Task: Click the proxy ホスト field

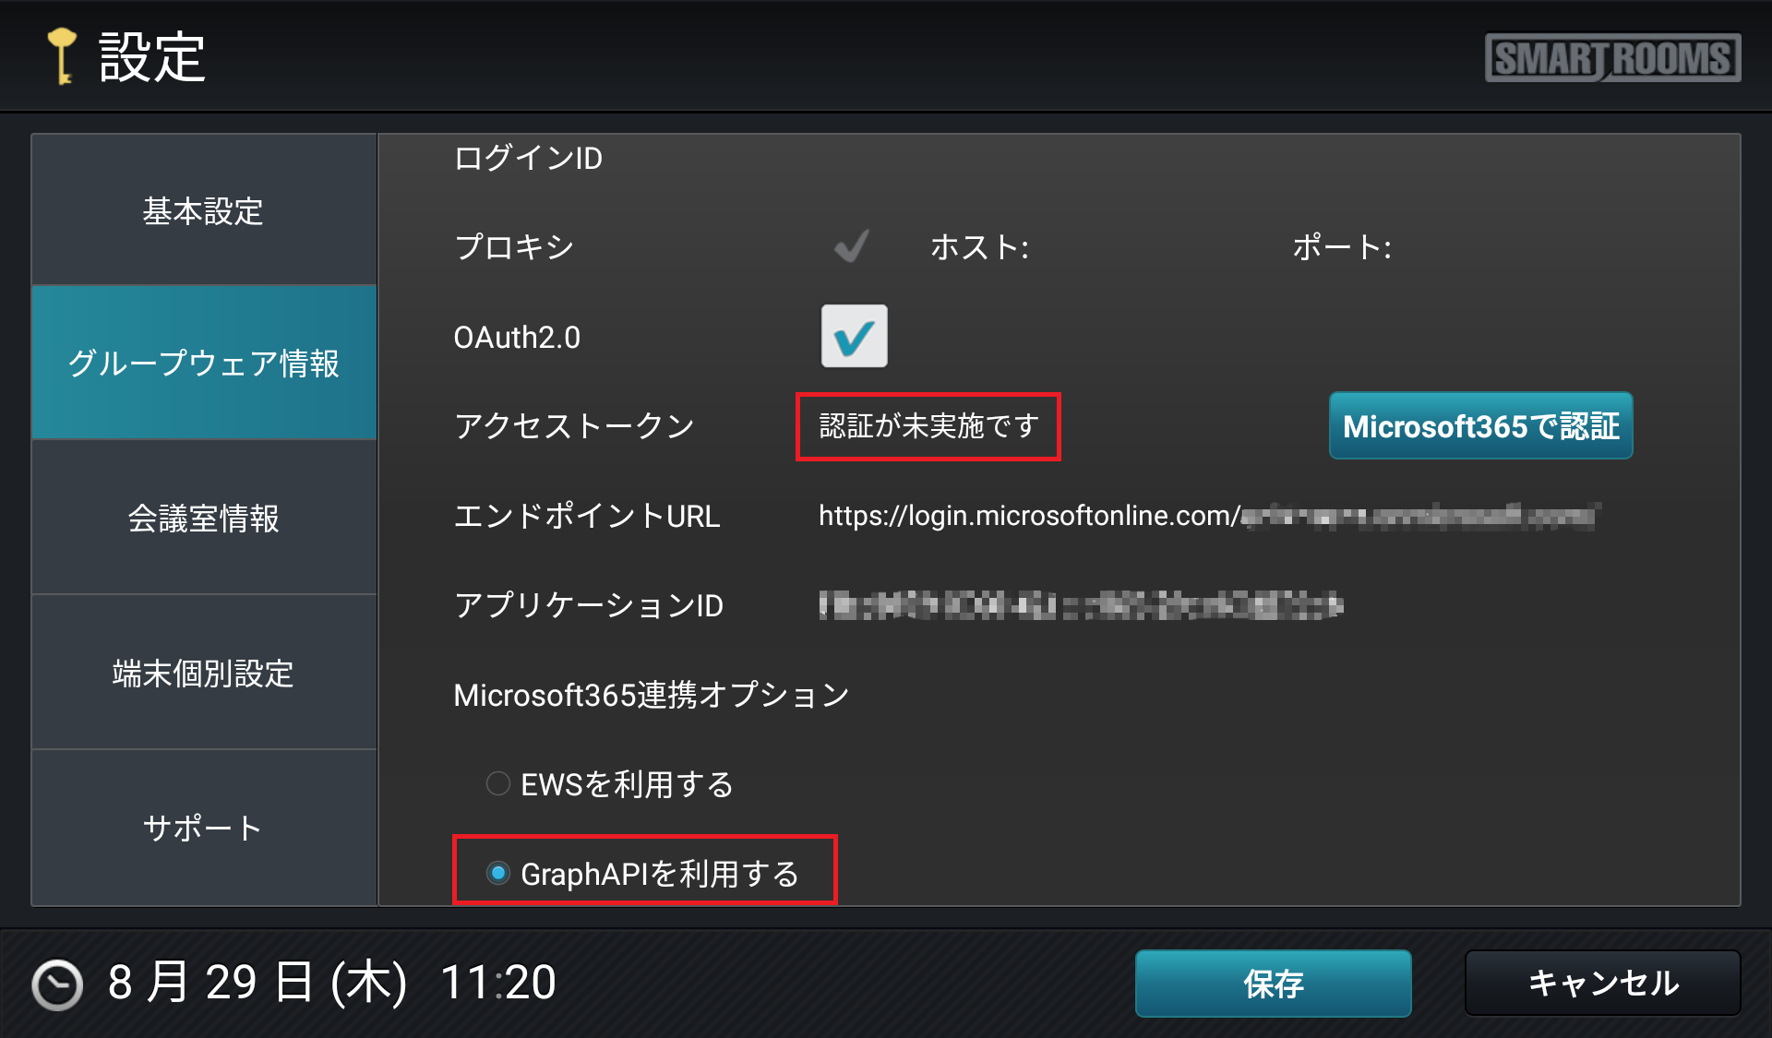Action: click(1154, 246)
